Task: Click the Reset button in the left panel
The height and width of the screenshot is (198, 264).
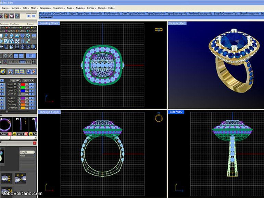Action: [x=31, y=24]
